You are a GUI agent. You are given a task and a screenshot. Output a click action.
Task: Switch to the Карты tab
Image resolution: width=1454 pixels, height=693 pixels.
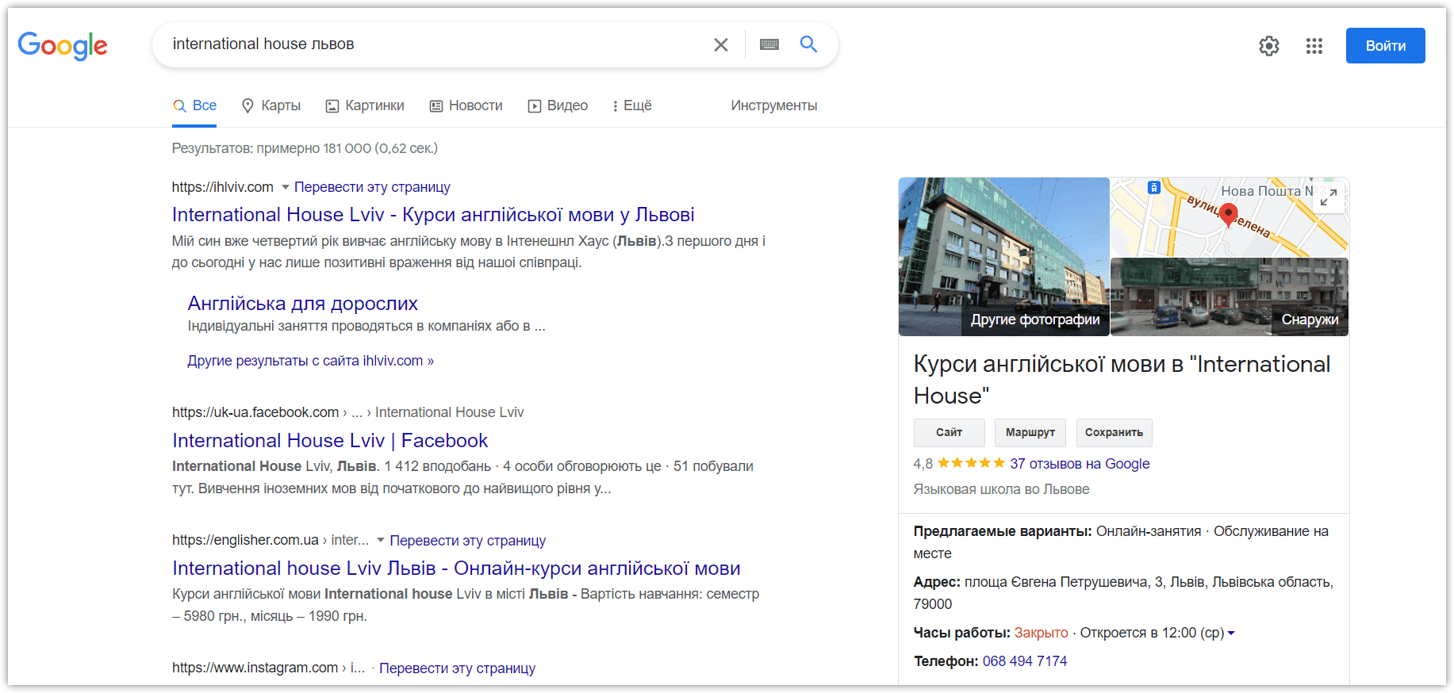click(271, 105)
